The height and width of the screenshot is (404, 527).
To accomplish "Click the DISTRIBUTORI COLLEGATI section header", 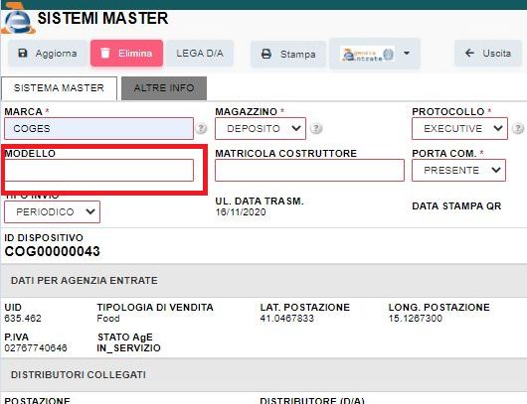I will pos(79,375).
